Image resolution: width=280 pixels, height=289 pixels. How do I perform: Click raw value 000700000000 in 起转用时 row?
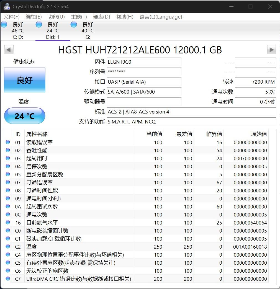(250, 158)
